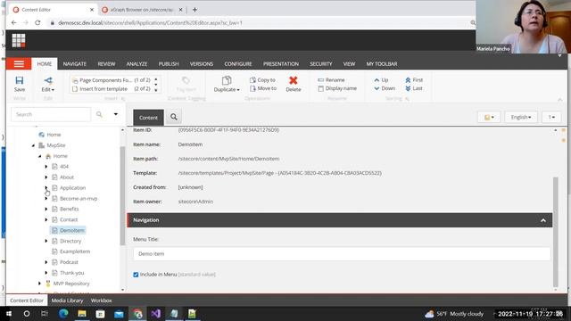The height and width of the screenshot is (321, 571).
Task: Click the Move to command
Action: tap(263, 88)
